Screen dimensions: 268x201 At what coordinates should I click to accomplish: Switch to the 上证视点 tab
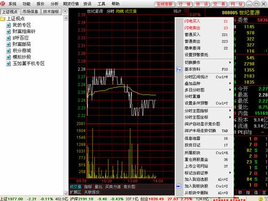click(10, 12)
